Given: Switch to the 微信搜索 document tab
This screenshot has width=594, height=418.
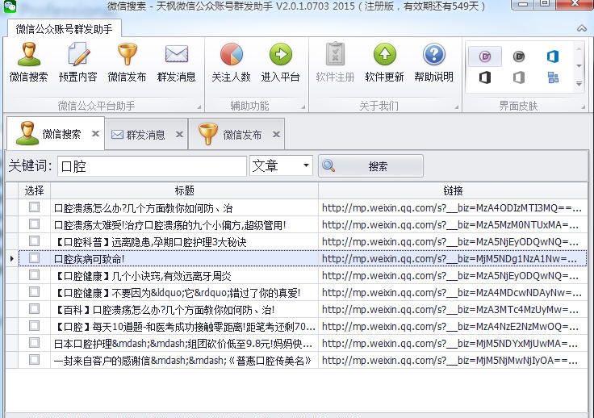Looking at the screenshot, I should pos(56,134).
